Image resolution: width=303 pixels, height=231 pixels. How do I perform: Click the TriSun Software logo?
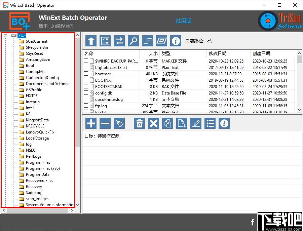[280, 21]
